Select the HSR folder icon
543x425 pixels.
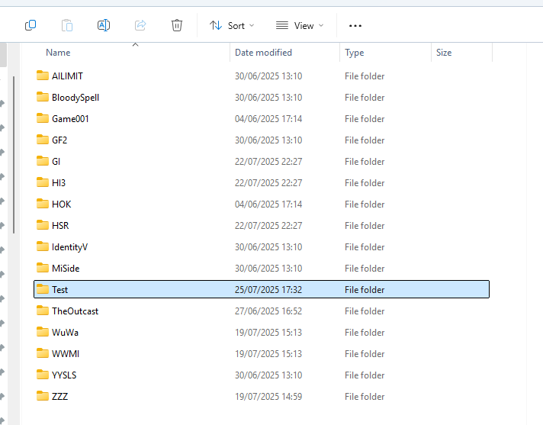click(x=43, y=225)
